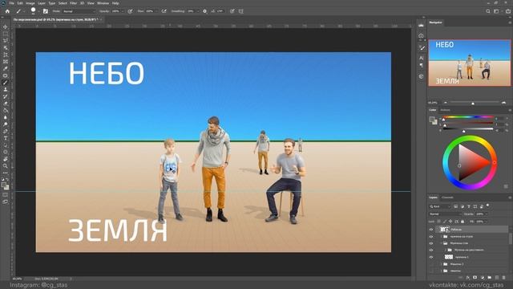
Task: Toggle lock transparent pixels
Action: [x=438, y=222]
